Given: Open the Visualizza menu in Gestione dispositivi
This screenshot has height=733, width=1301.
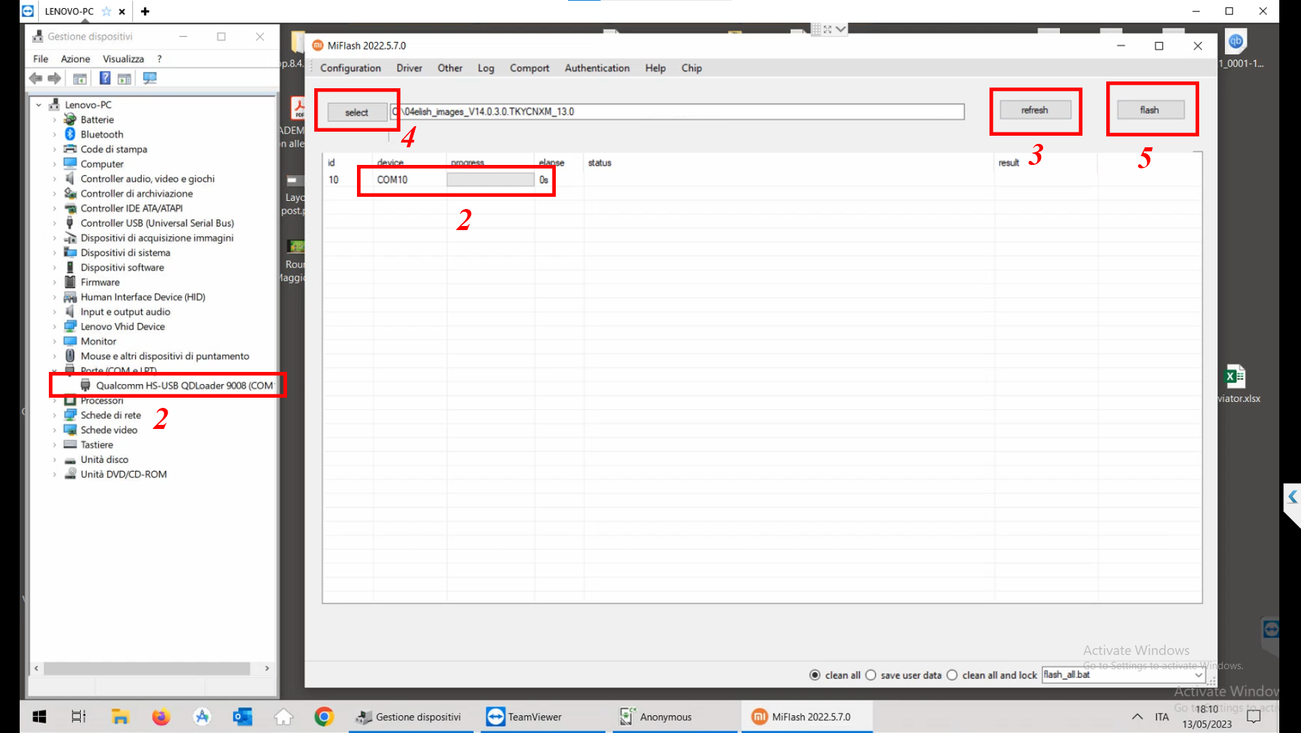Looking at the screenshot, I should coord(123,59).
